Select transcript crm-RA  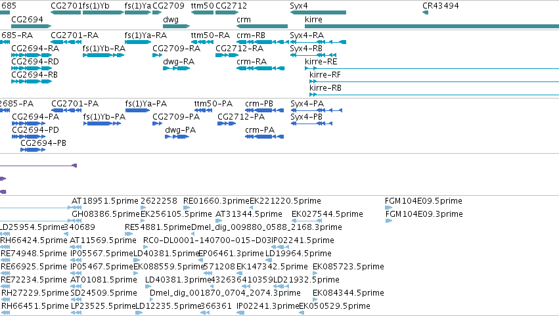coord(261,68)
